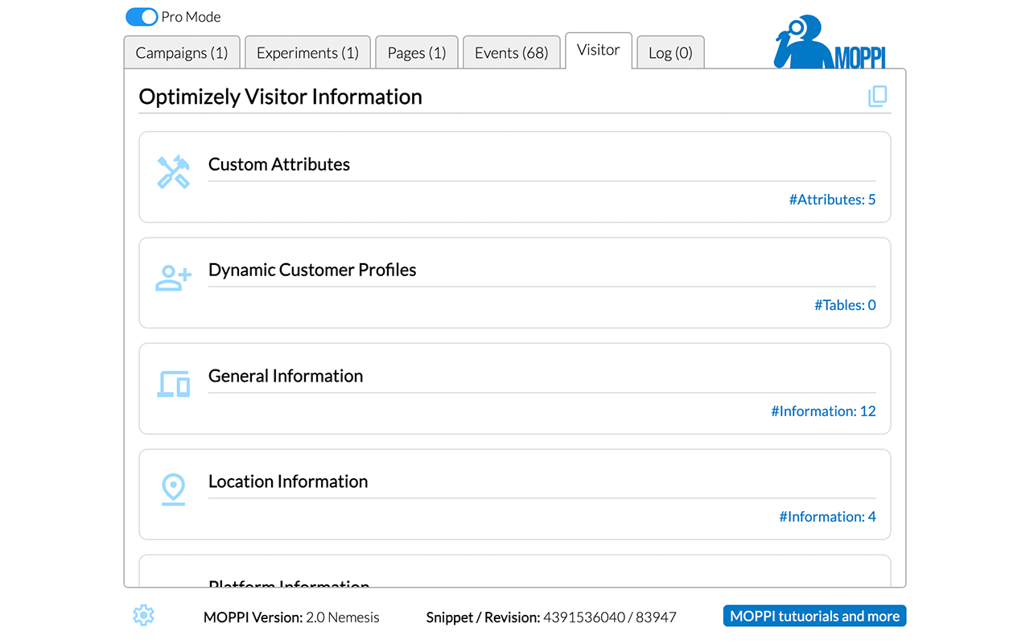Viewport: 1030px width, 644px height.
Task: Open the Events (68) tab
Action: point(512,53)
